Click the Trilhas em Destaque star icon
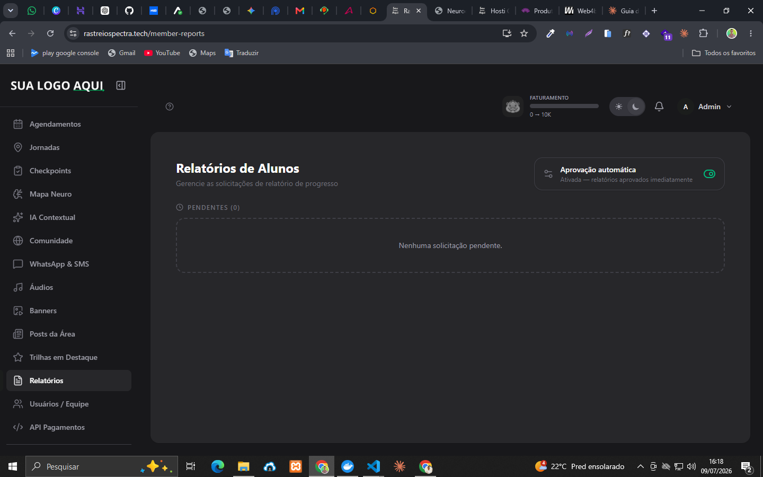 [18, 357]
